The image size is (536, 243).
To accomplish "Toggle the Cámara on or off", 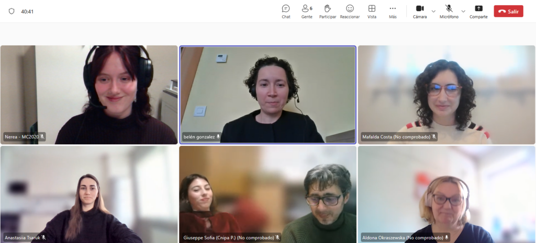I will [420, 11].
